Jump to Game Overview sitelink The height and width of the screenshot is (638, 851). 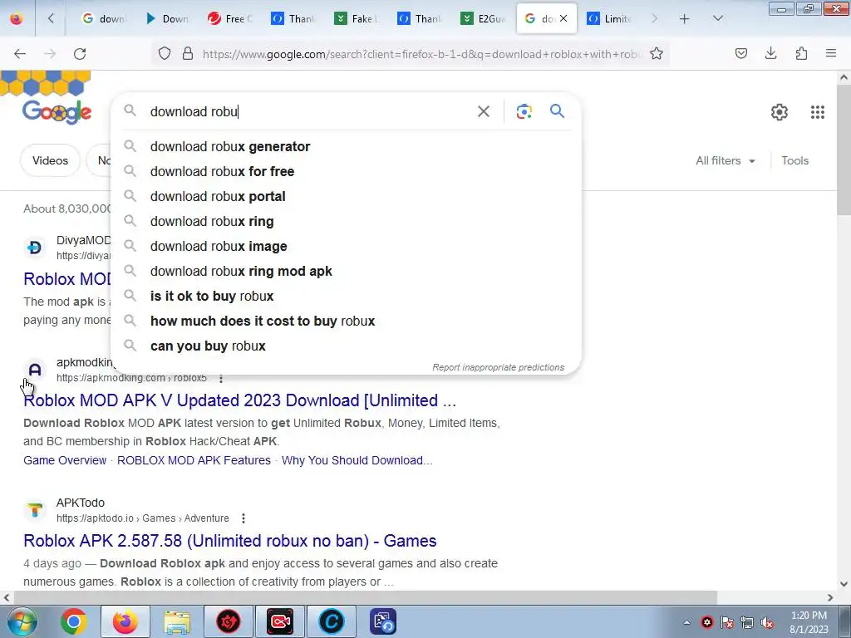click(65, 460)
